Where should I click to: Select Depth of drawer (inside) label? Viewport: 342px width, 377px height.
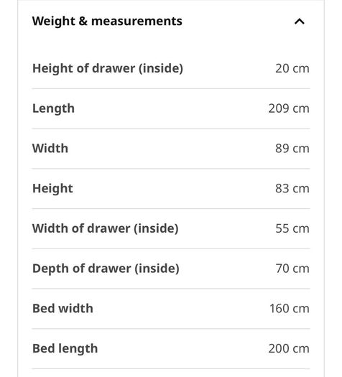point(106,269)
